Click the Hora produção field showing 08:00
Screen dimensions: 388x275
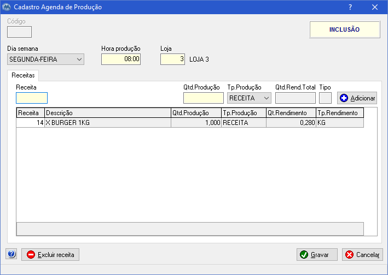121,59
